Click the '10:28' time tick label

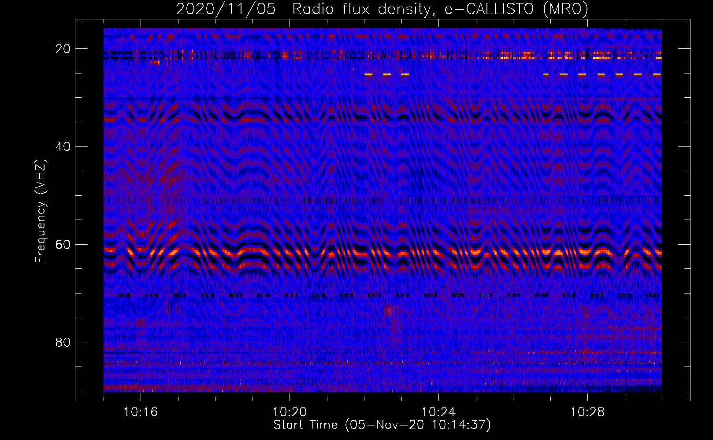tap(587, 412)
